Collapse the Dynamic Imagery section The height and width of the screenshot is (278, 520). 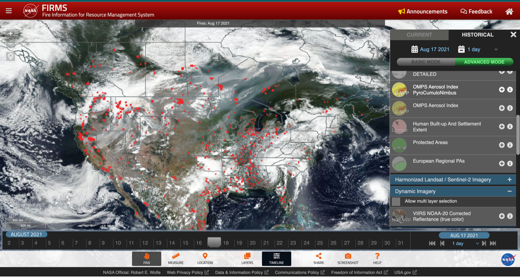tap(509, 191)
